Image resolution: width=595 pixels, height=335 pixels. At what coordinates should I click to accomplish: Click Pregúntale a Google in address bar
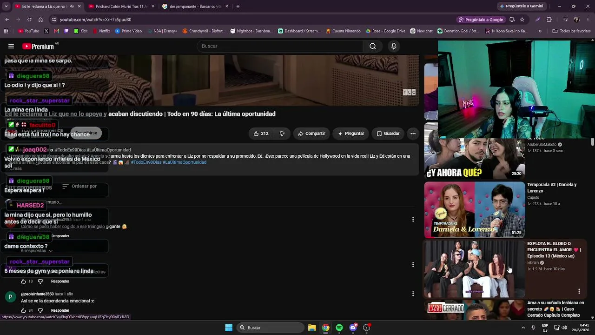tap(481, 20)
